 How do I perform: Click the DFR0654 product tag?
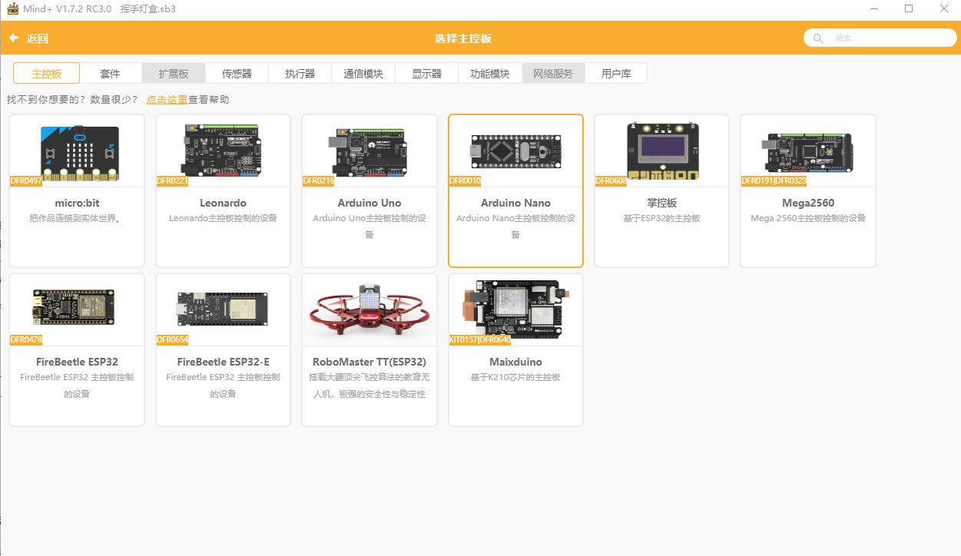172,339
